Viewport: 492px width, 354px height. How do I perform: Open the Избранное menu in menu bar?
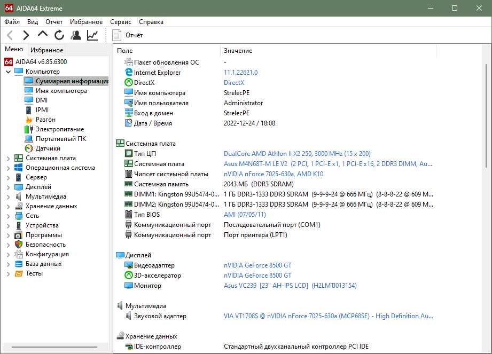coord(87,22)
